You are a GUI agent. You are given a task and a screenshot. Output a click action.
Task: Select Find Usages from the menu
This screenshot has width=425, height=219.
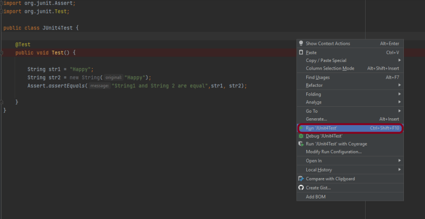[350, 77]
